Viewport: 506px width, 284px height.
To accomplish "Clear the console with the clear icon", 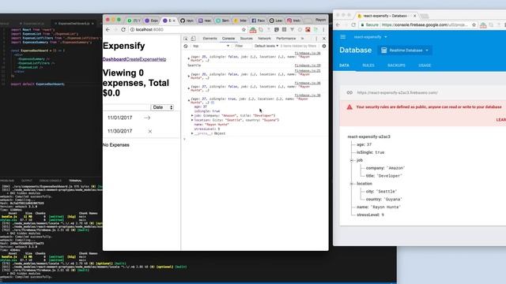I will click(186, 46).
